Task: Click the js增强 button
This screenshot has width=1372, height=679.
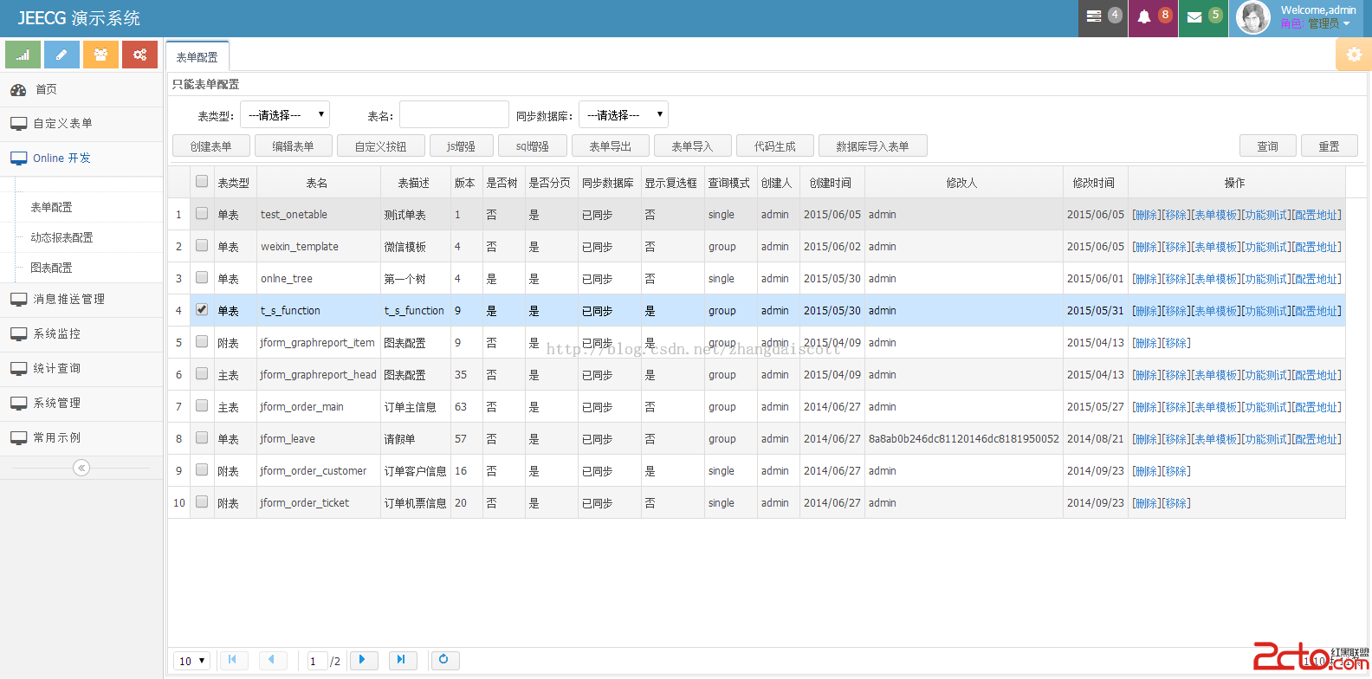Action: pyautogui.click(x=461, y=145)
